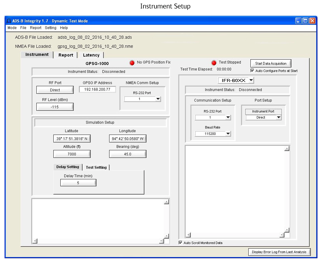The height and width of the screenshot is (264, 322).
Task: Click the ADS-B Integrity app icon in title bar
Action: click(x=8, y=21)
